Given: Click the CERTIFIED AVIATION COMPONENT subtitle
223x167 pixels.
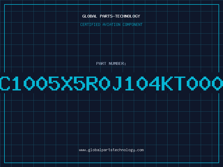Looking at the screenshot, I should pos(111,24).
